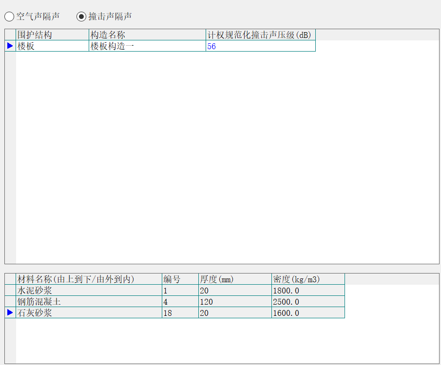Click the blue value 56 cell
This screenshot has height=365, width=441.
(260, 46)
